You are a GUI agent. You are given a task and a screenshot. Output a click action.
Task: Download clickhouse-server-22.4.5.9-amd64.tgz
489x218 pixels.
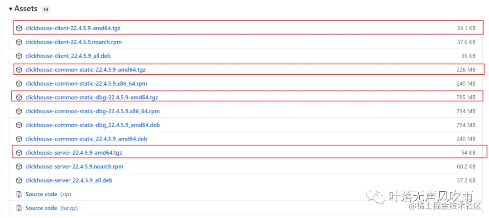point(74,153)
